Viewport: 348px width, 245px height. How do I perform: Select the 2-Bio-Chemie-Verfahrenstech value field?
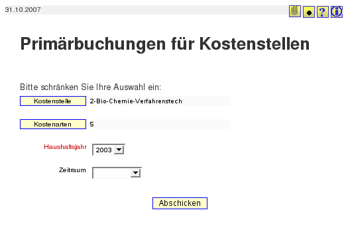tap(160, 101)
